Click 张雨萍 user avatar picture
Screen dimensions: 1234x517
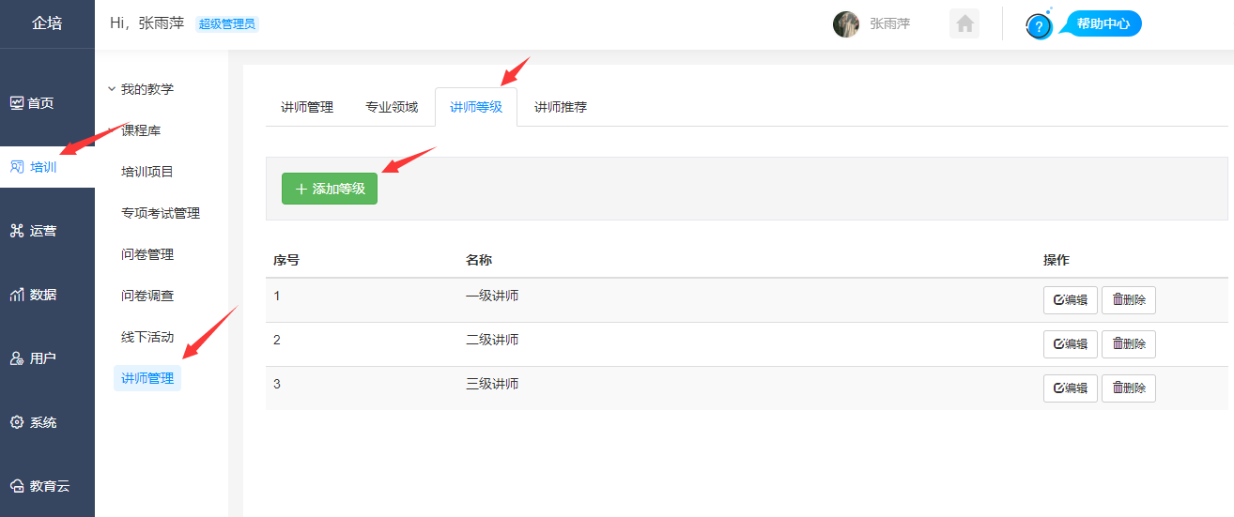pyautogui.click(x=846, y=24)
